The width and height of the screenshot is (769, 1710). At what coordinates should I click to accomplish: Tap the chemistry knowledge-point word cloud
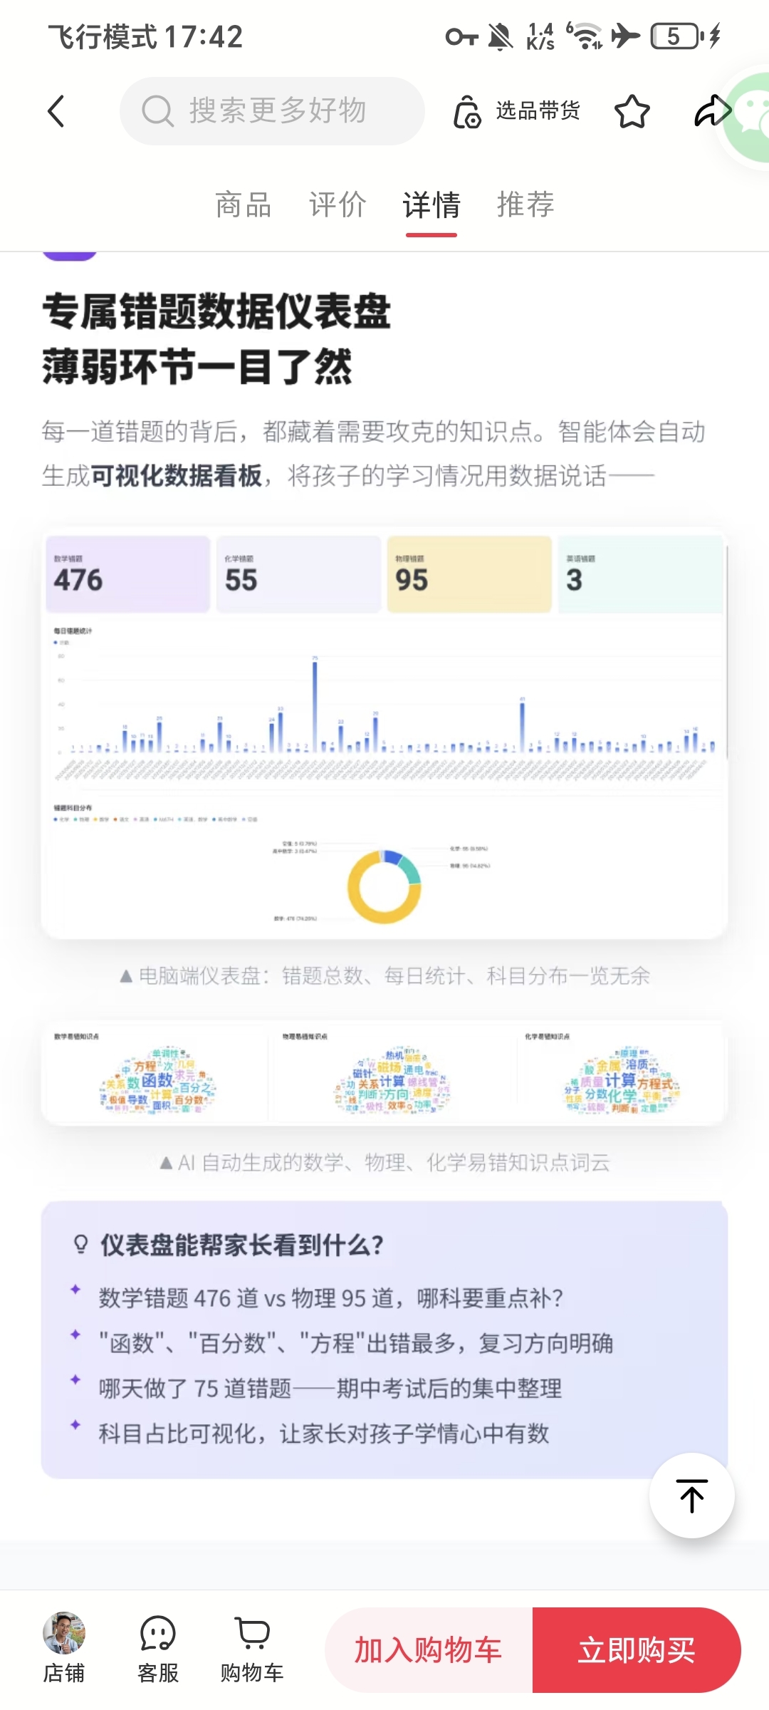[622, 1080]
